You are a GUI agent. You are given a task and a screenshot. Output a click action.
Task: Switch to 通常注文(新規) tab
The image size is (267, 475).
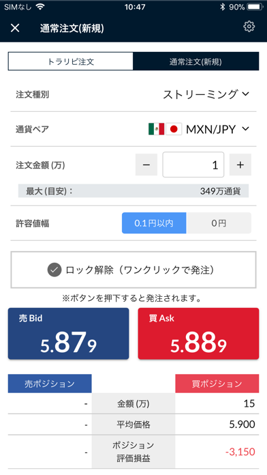(195, 61)
